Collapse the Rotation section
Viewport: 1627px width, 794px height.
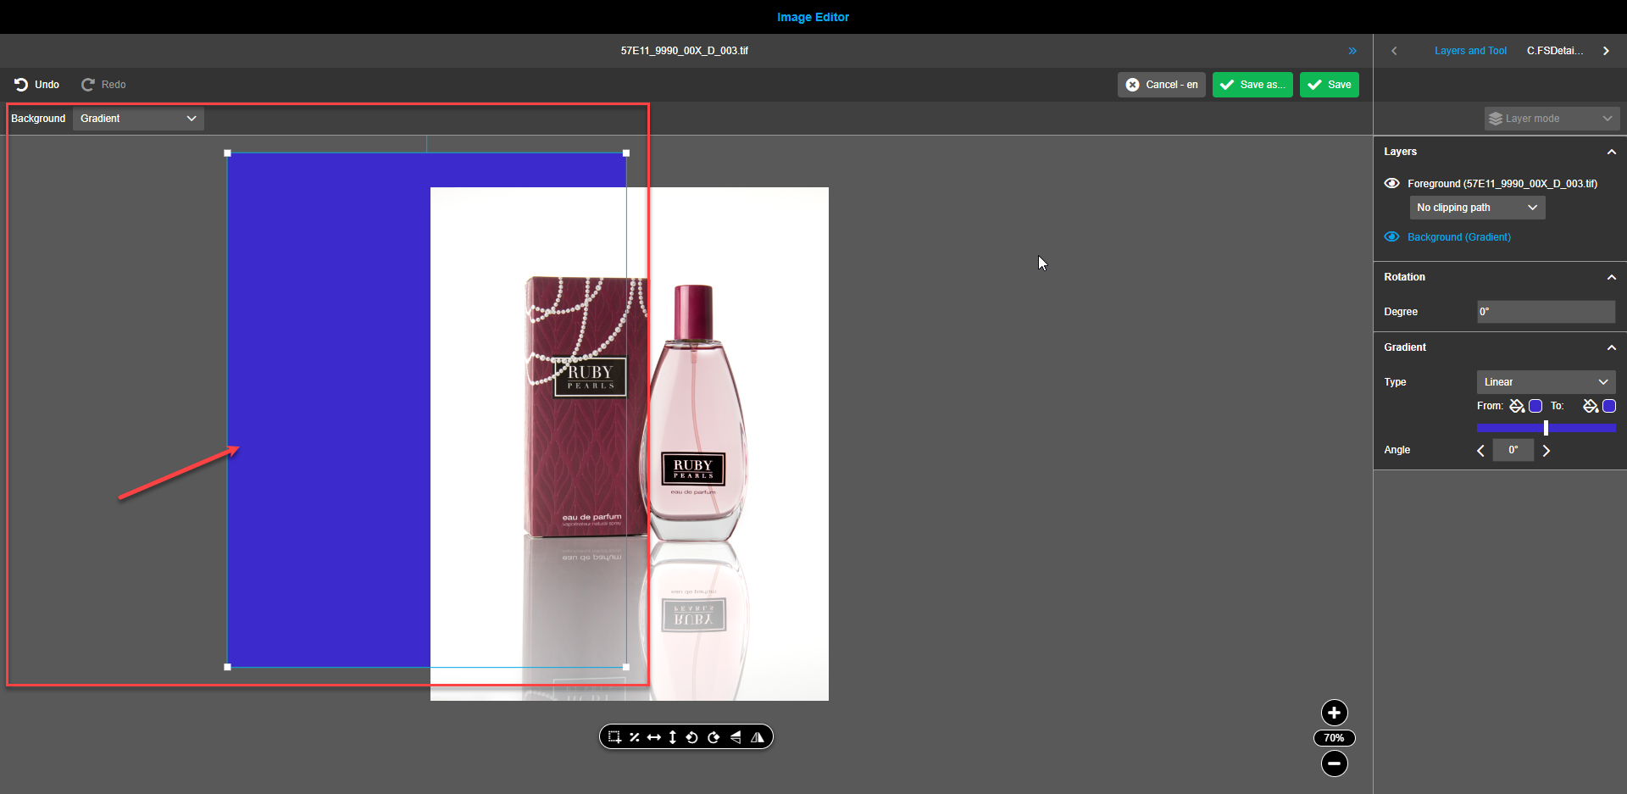click(1611, 277)
